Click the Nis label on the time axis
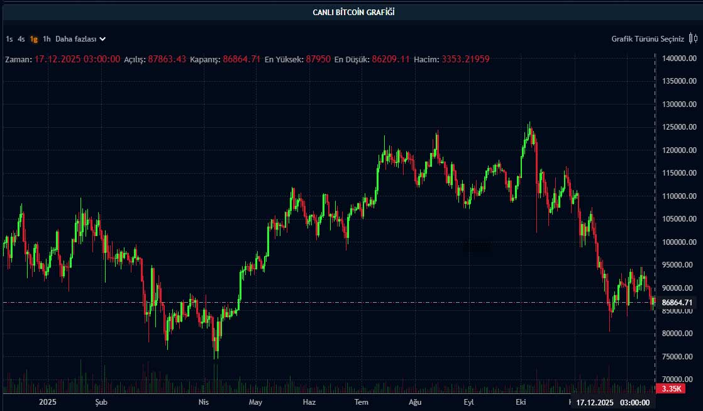 coord(202,402)
